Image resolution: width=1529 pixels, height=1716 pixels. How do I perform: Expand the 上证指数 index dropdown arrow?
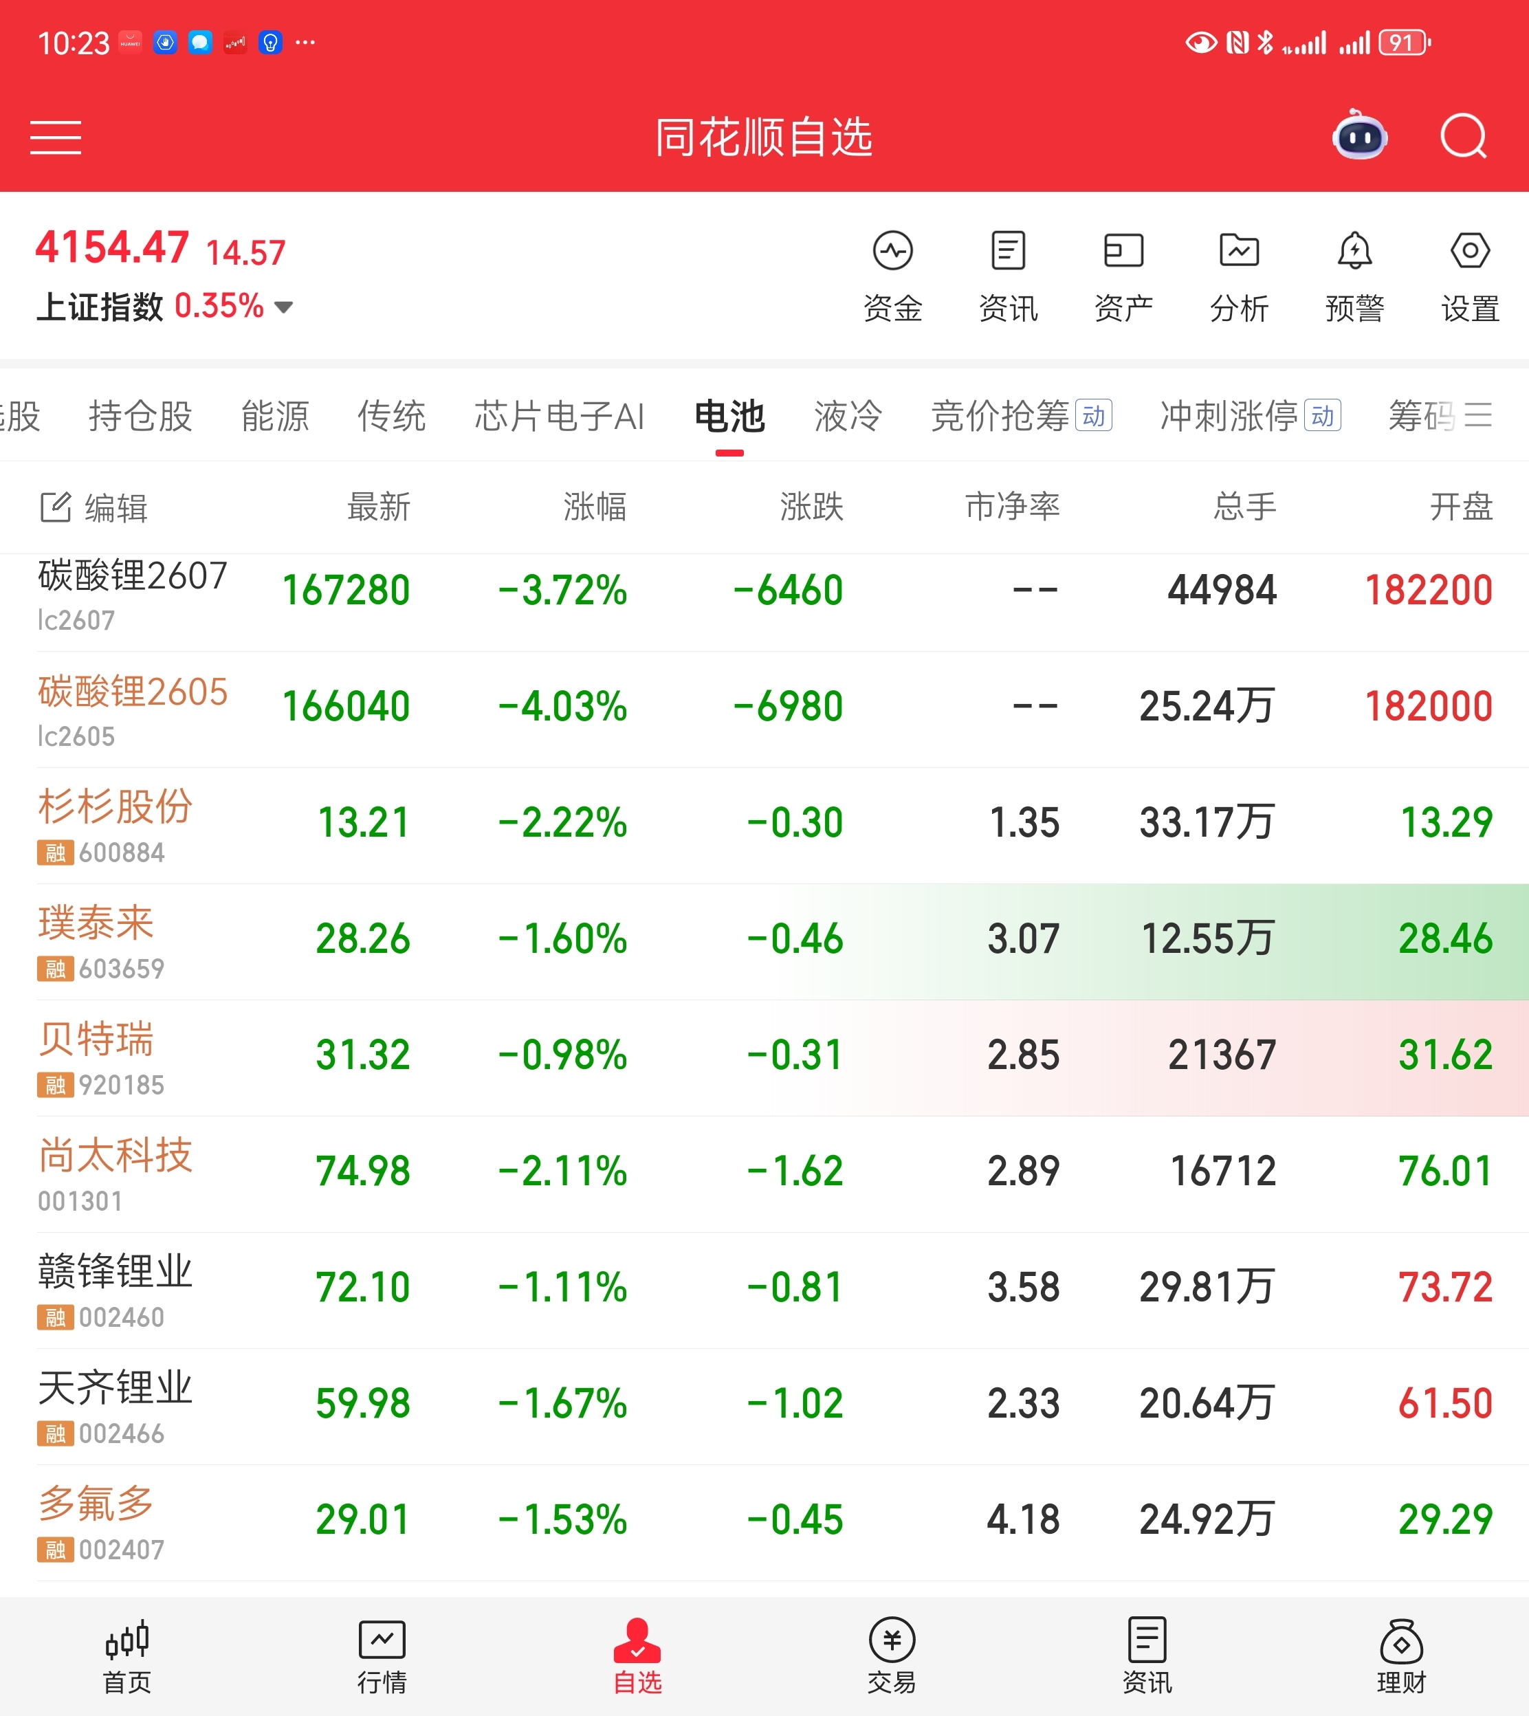click(284, 307)
